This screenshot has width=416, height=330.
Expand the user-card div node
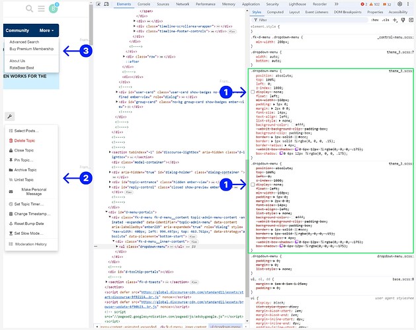[x=117, y=92]
